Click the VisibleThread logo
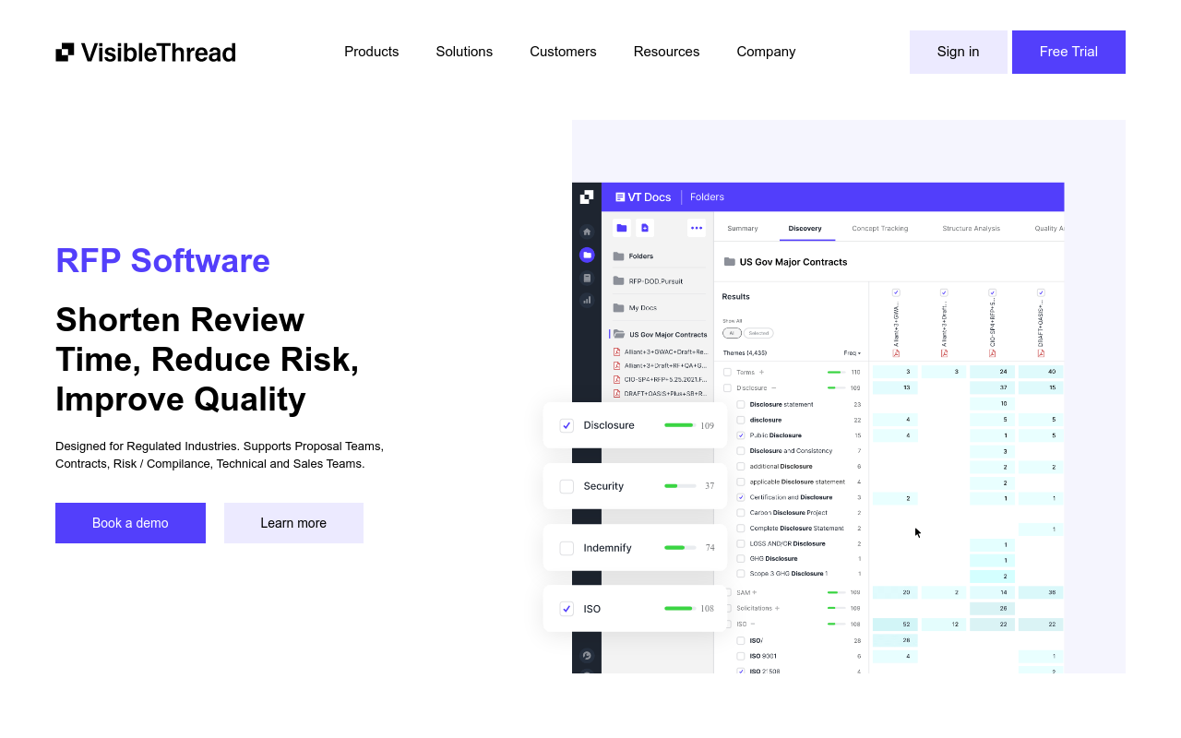The image size is (1181, 738). click(146, 52)
